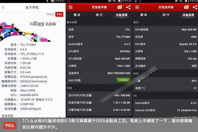The width and height of the screenshot is (198, 132).
Task: Select the 内部存储 8.00 GB row
Action: point(17,68)
